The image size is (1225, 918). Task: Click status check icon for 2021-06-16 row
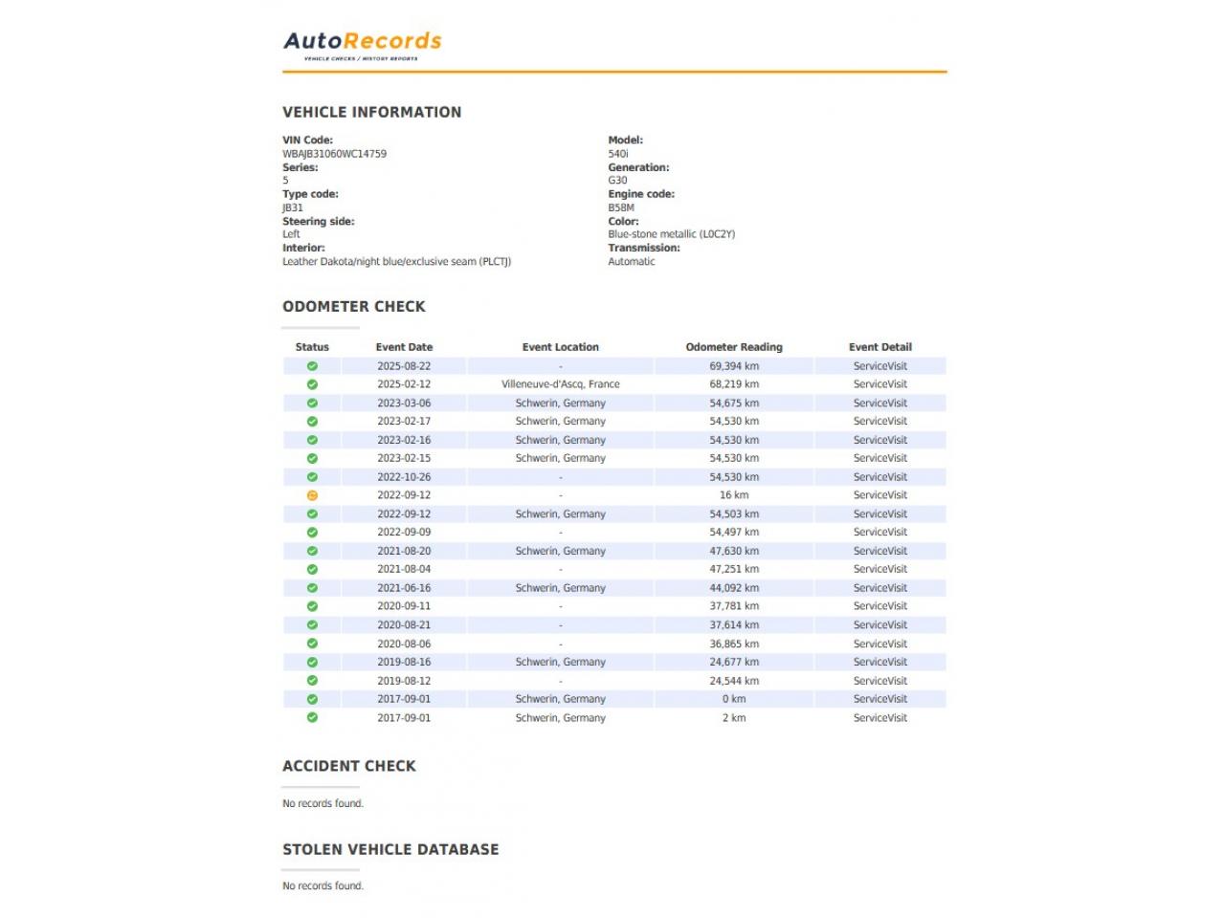click(312, 588)
